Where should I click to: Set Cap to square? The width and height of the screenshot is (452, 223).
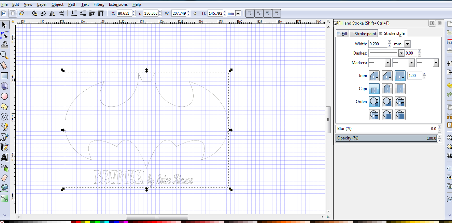point(400,89)
